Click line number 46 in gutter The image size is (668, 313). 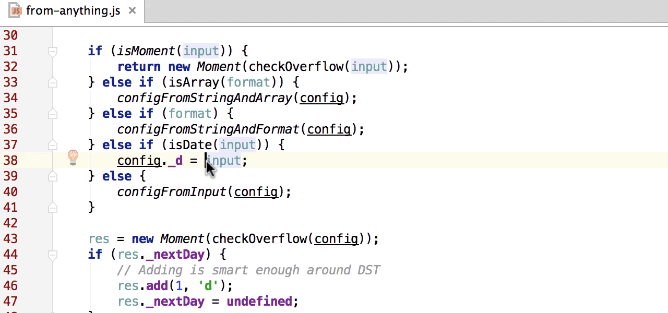click(10, 286)
